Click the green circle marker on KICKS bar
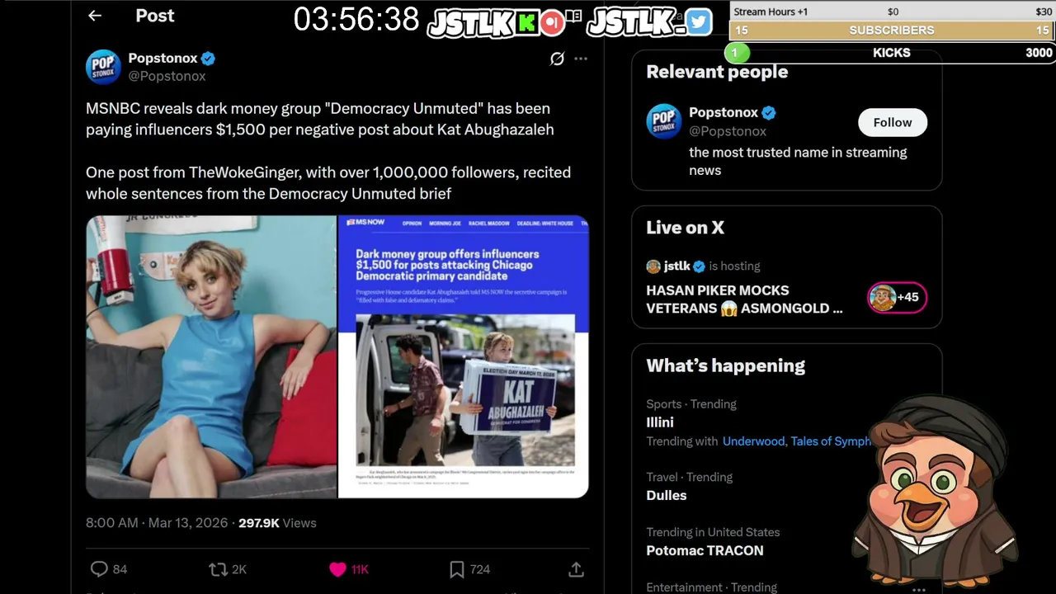The width and height of the screenshot is (1056, 594). [736, 53]
